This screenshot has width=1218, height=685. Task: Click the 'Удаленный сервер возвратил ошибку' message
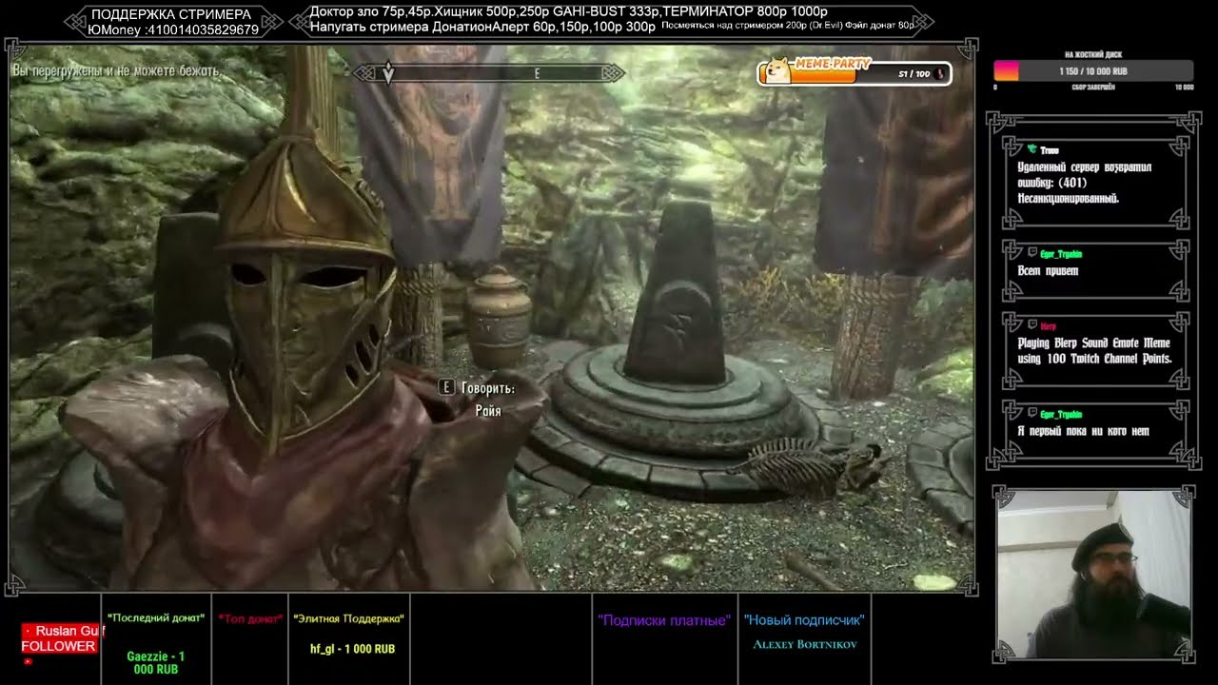coord(1085,183)
